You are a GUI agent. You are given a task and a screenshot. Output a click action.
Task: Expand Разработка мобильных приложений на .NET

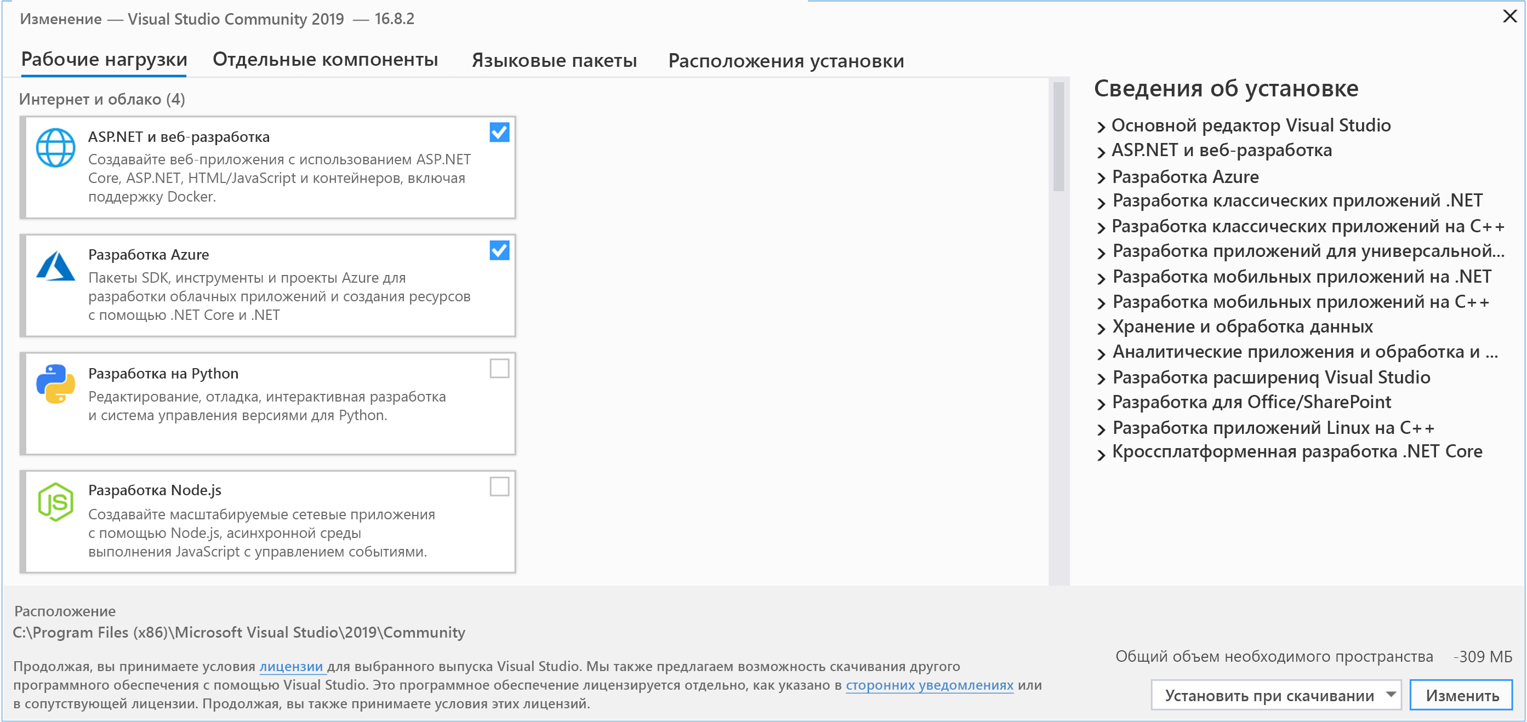point(1101,278)
